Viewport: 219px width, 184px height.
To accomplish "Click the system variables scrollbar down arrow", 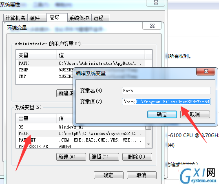I will (148, 144).
